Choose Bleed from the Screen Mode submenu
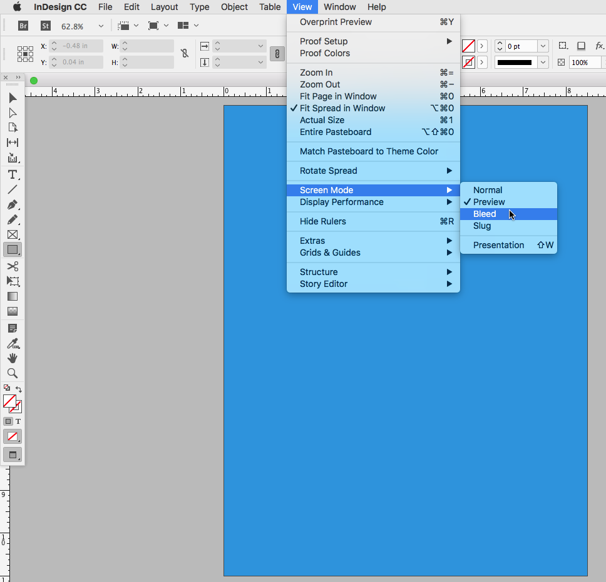Image resolution: width=606 pixels, height=582 pixels. click(x=484, y=213)
